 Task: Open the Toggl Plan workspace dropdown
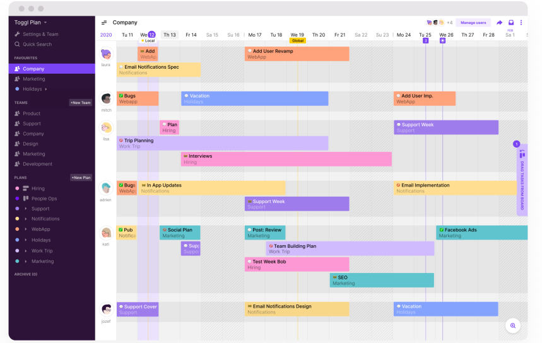pos(30,23)
